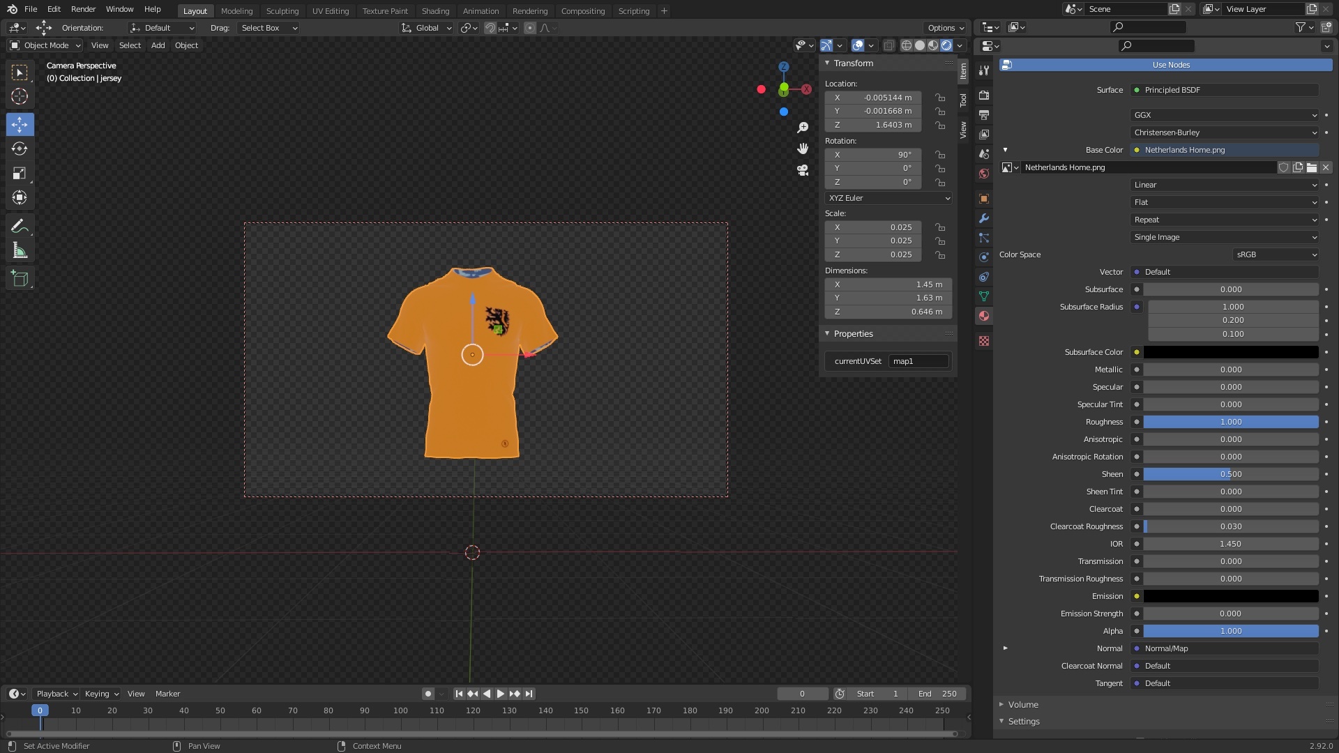Select the Add Cube tool
1339x753 pixels.
[x=20, y=279]
